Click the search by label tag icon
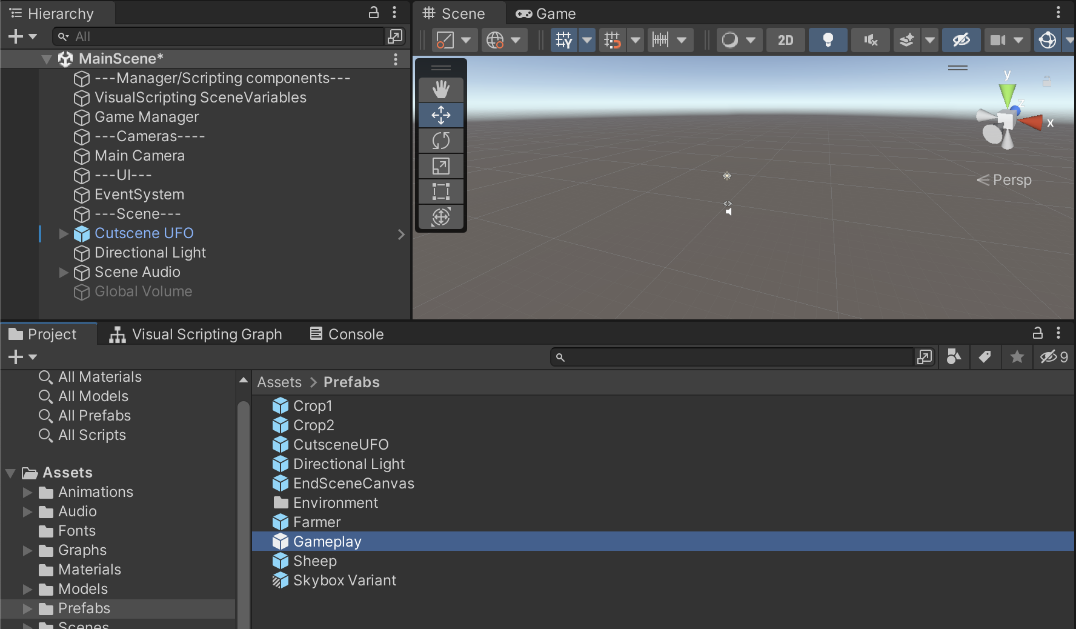This screenshot has height=629, width=1076. click(x=985, y=357)
